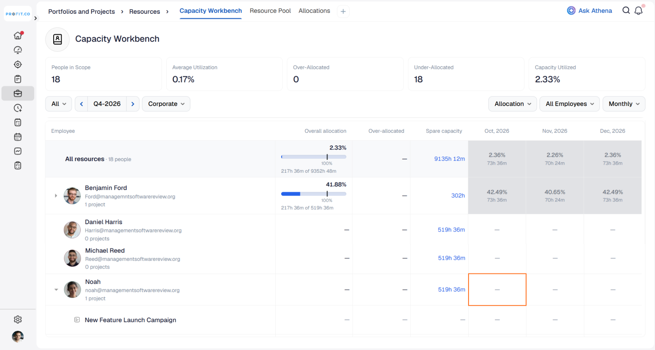
Task: Go to next quarter with right arrow
Action: pyautogui.click(x=133, y=104)
